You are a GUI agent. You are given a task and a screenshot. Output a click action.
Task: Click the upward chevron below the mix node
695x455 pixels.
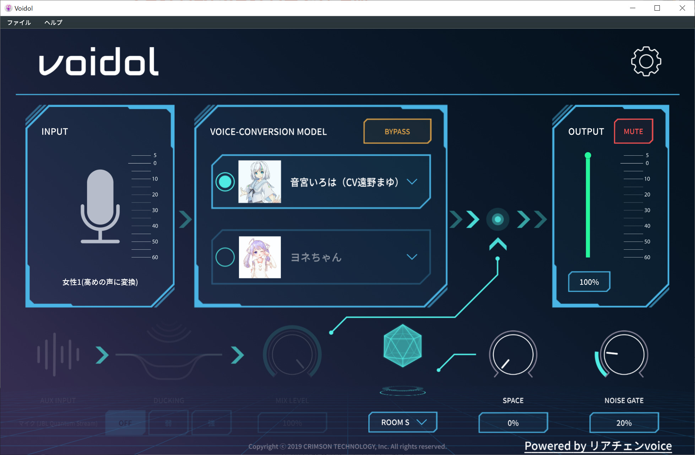[x=498, y=244]
